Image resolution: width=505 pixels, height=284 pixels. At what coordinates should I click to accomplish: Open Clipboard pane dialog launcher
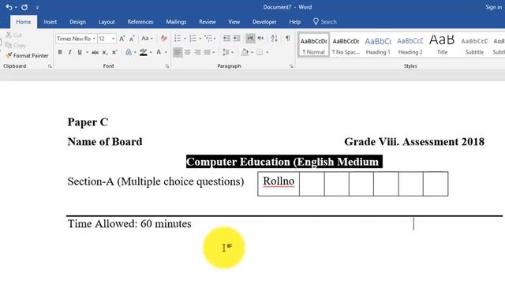(50, 66)
